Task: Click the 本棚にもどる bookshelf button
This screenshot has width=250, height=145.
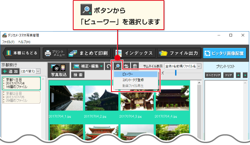Action: coord(21,53)
